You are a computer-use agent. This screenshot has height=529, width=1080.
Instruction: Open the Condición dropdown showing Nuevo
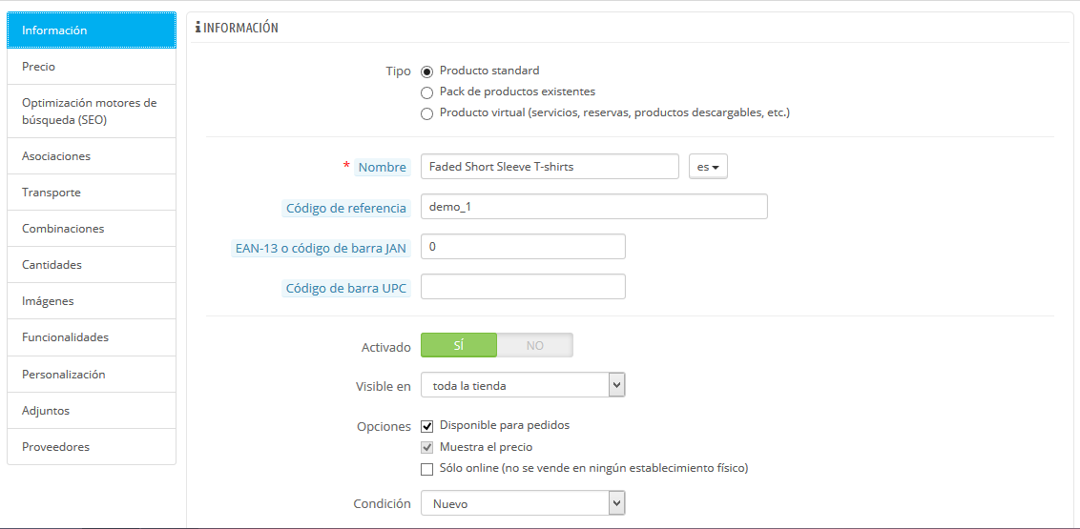pos(523,503)
